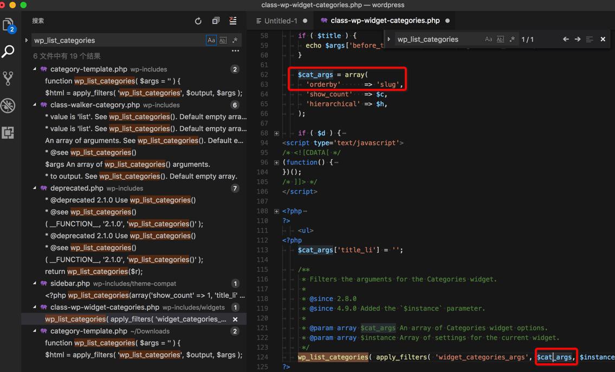This screenshot has width=615, height=372.
Task: Refresh the search results
Action: [x=198, y=21]
